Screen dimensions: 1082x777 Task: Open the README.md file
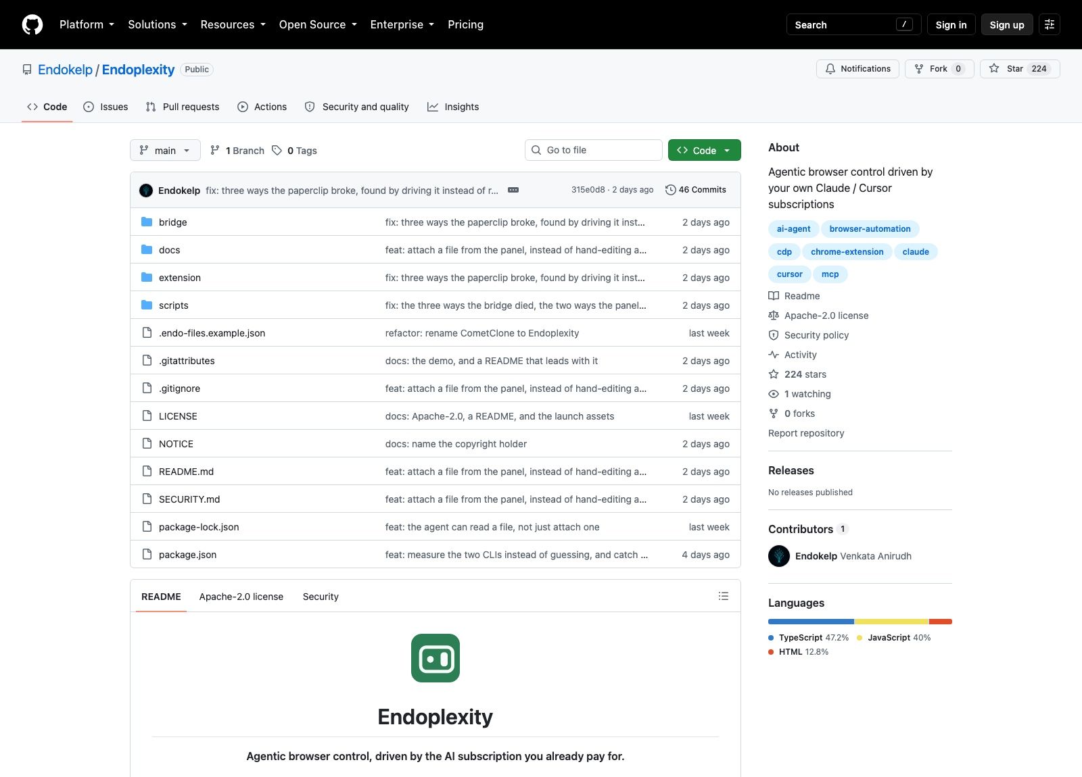(x=186, y=472)
